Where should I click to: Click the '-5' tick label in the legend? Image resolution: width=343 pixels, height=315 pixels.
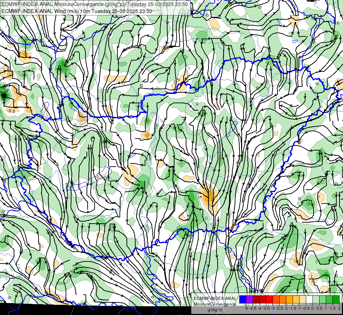tap(246, 308)
